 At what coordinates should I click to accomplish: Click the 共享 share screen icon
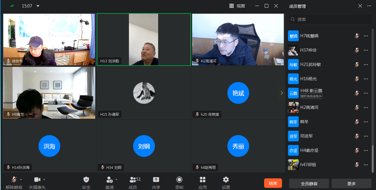156,180
